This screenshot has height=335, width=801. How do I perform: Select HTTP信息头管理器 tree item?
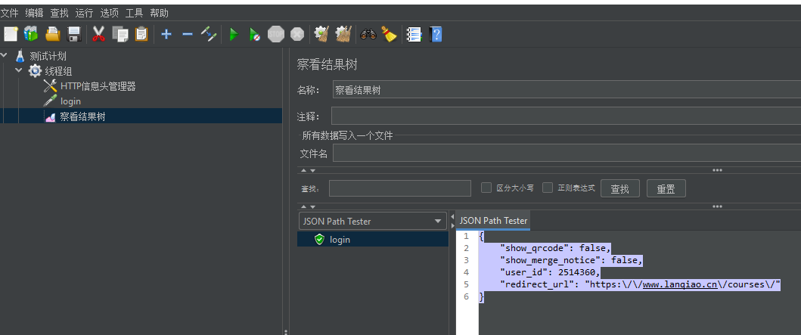[x=98, y=86]
